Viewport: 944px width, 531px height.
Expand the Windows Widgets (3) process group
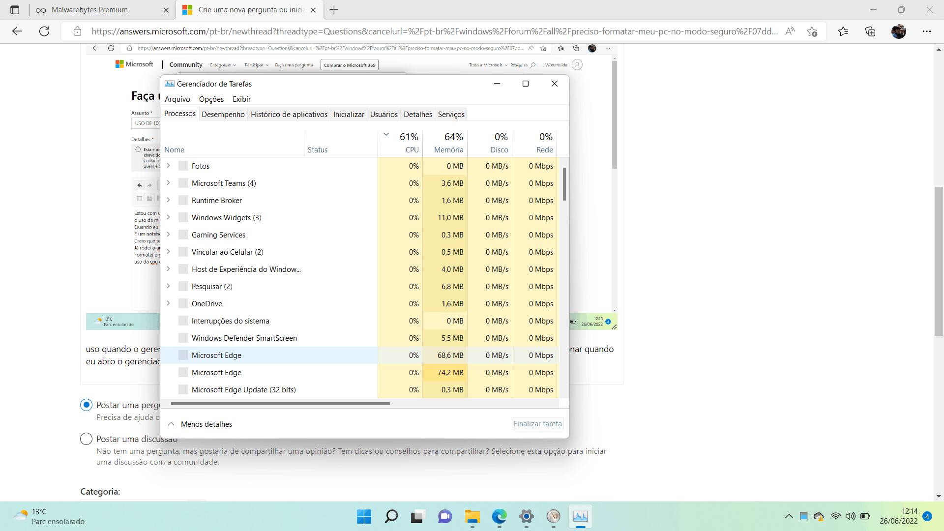pyautogui.click(x=168, y=217)
